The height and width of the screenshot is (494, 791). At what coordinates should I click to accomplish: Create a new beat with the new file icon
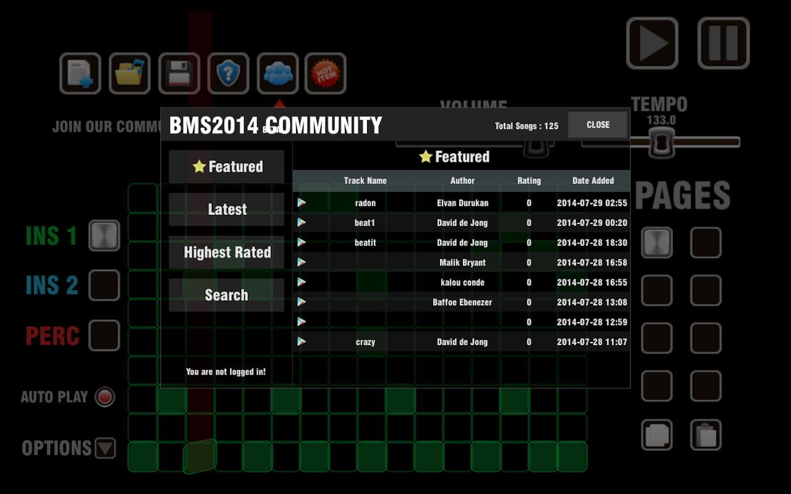[80, 73]
